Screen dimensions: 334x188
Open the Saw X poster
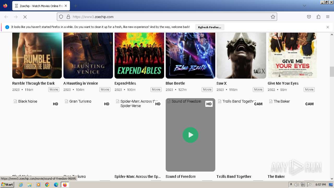(x=241, y=55)
